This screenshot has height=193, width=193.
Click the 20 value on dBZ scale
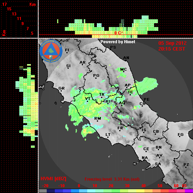(x=111, y=186)
